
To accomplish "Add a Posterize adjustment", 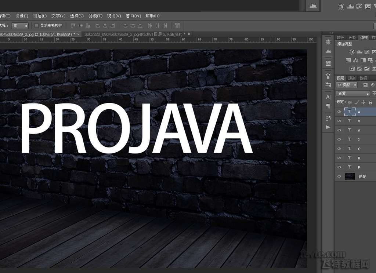I will [359, 69].
